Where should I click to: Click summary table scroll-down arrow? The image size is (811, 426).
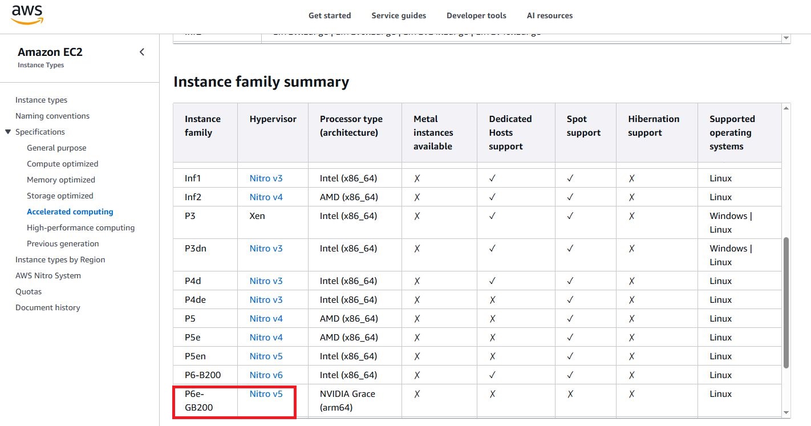[x=786, y=412]
